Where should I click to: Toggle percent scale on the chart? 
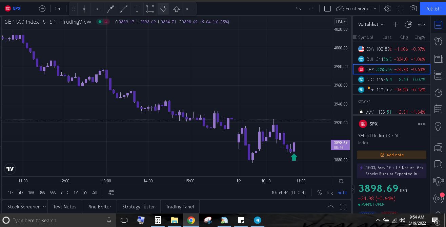pos(319,192)
